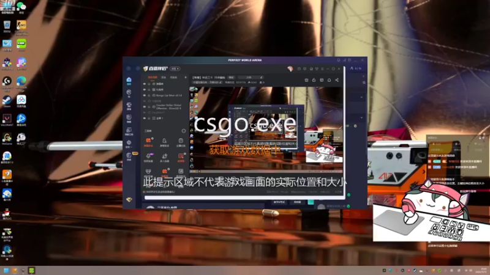The image size is (490, 275).
Task: Switch to the second scene tab
Action: 164,78
